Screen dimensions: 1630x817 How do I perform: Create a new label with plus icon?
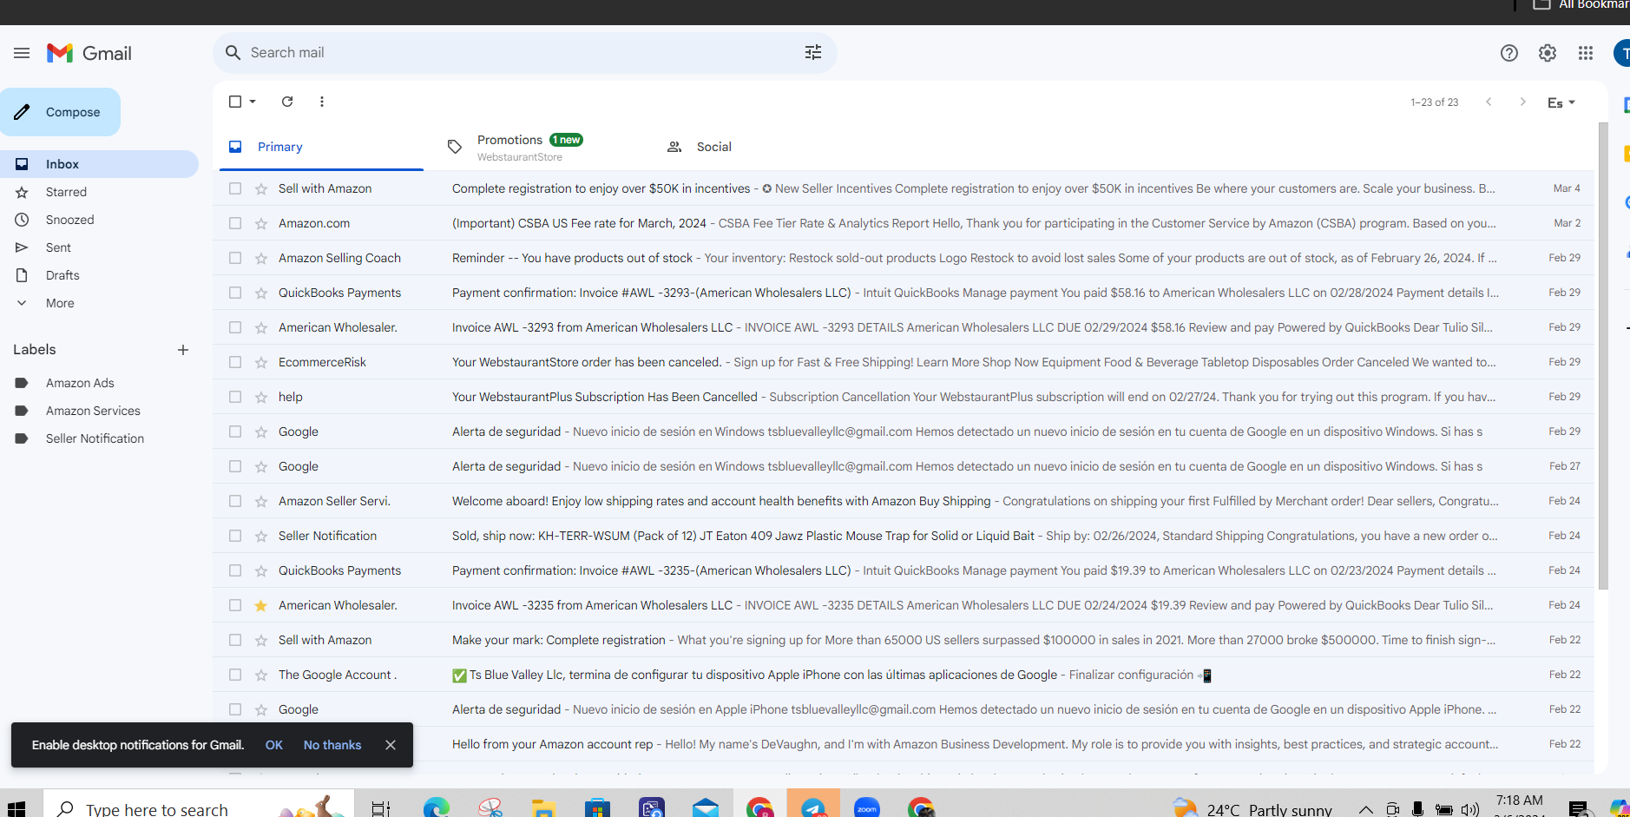click(183, 350)
